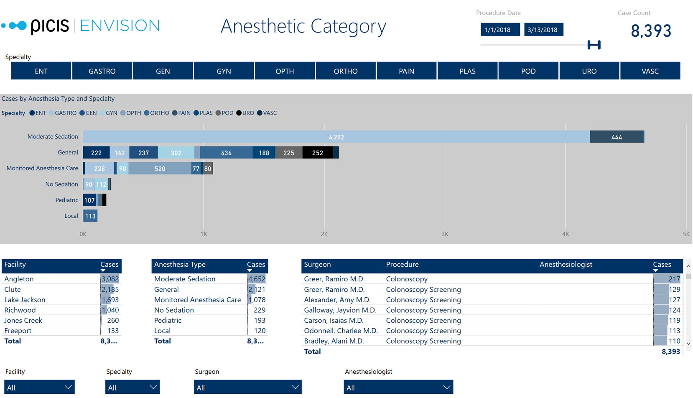The width and height of the screenshot is (693, 398).
Task: Edit the start date 1/1/2018 field
Action: tap(500, 30)
